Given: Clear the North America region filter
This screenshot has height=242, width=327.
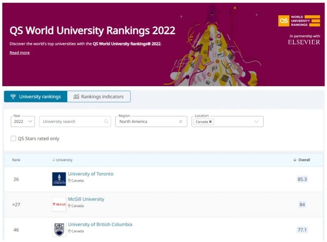Looking at the screenshot, I should click(x=181, y=121).
